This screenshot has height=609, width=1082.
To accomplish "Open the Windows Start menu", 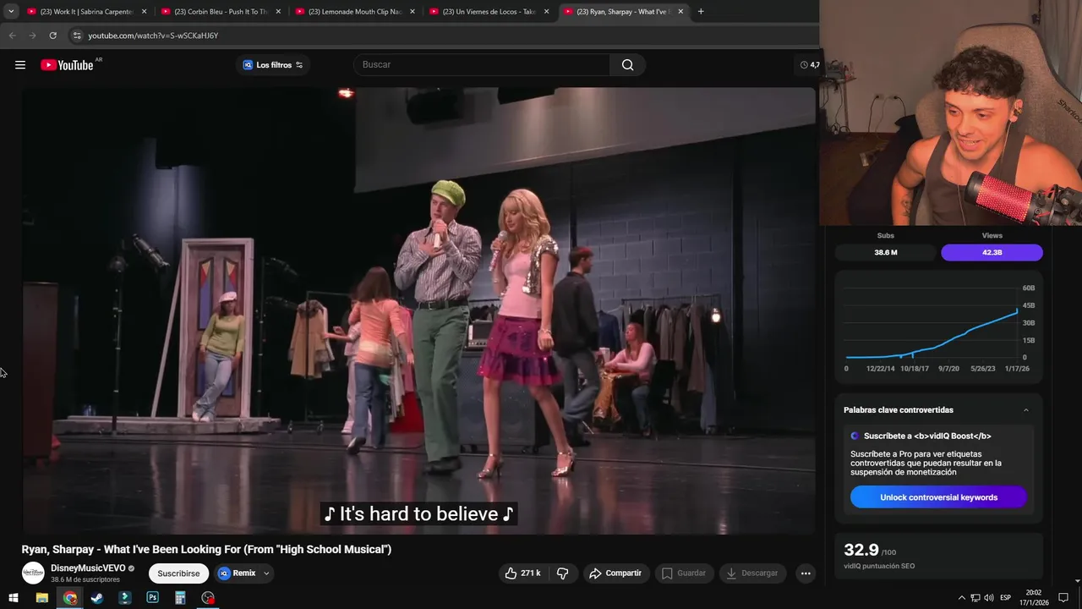I will coord(14,598).
